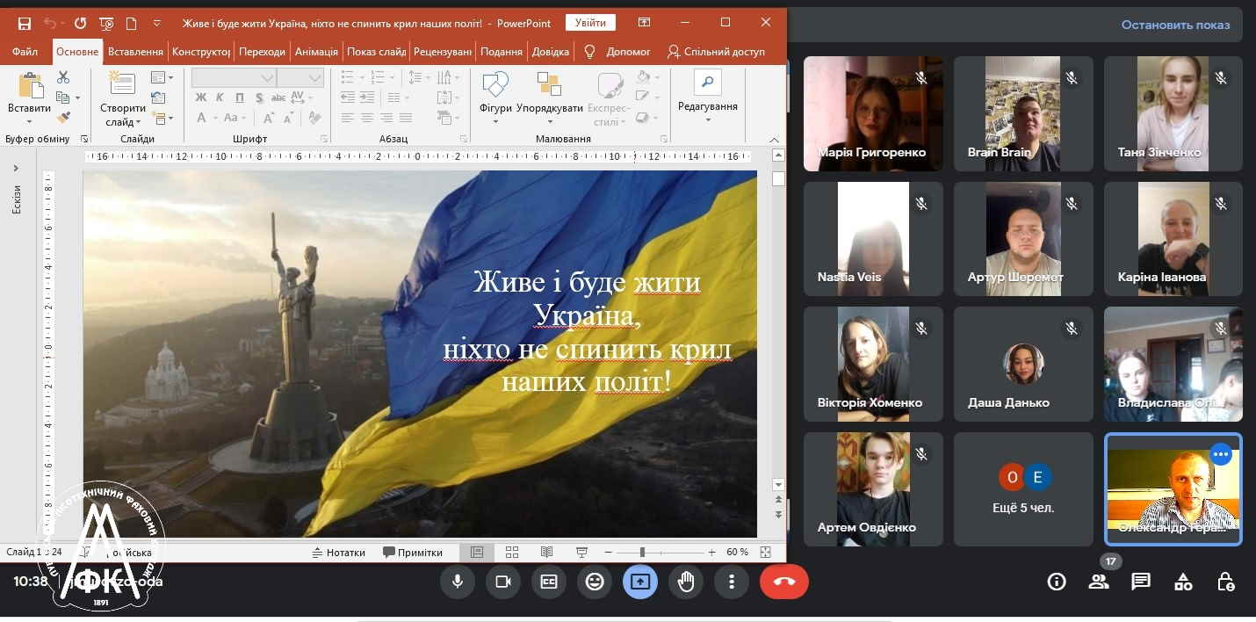
Task: Select Марія Григоренко's video tile
Action: coord(873,113)
